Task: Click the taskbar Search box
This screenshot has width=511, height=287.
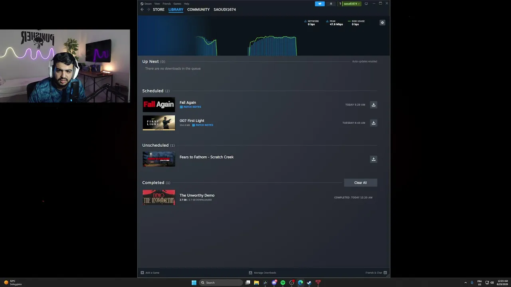Action: pyautogui.click(x=222, y=283)
